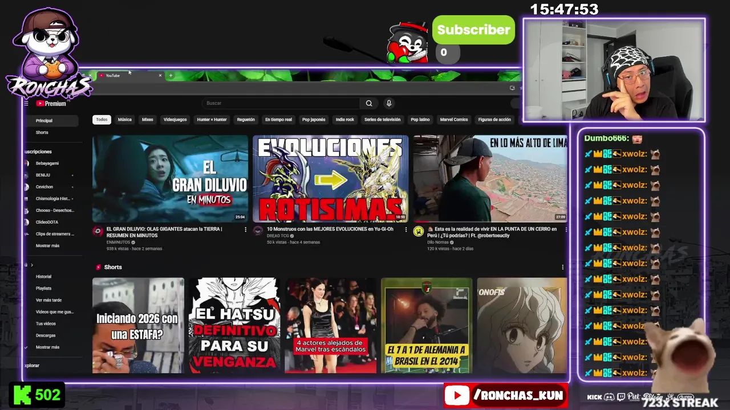Select the Indie rock chip
Screen dimensions: 730x410
[345, 120]
